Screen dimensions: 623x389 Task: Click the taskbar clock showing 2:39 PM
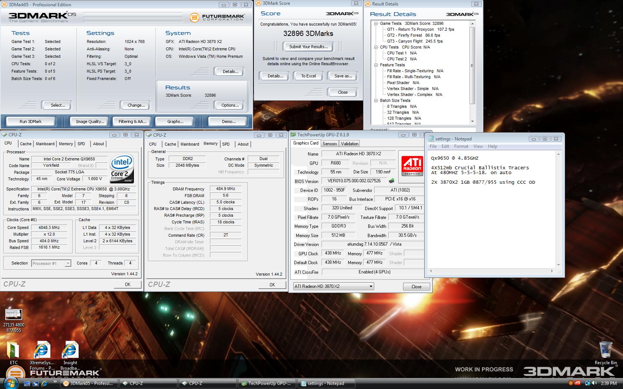(609, 383)
